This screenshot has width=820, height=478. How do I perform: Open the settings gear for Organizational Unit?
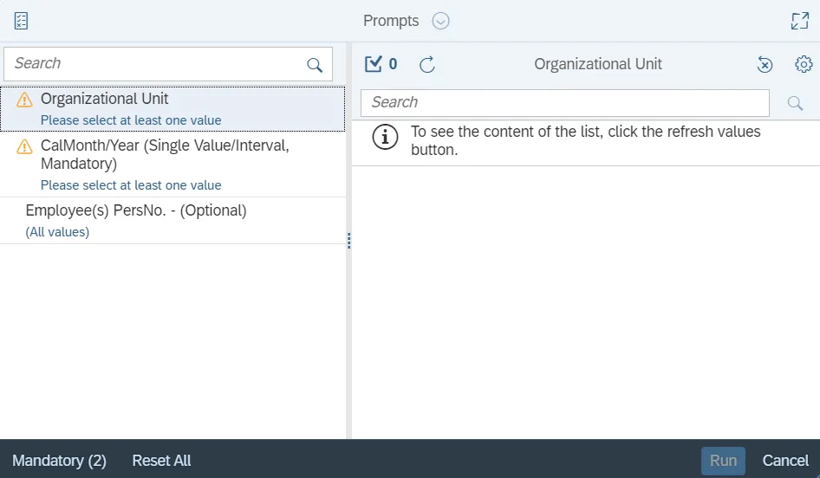tap(804, 64)
